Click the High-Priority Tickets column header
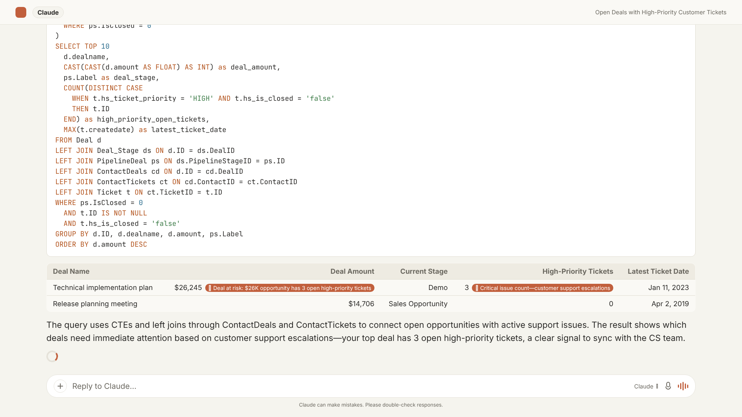 pyautogui.click(x=577, y=271)
